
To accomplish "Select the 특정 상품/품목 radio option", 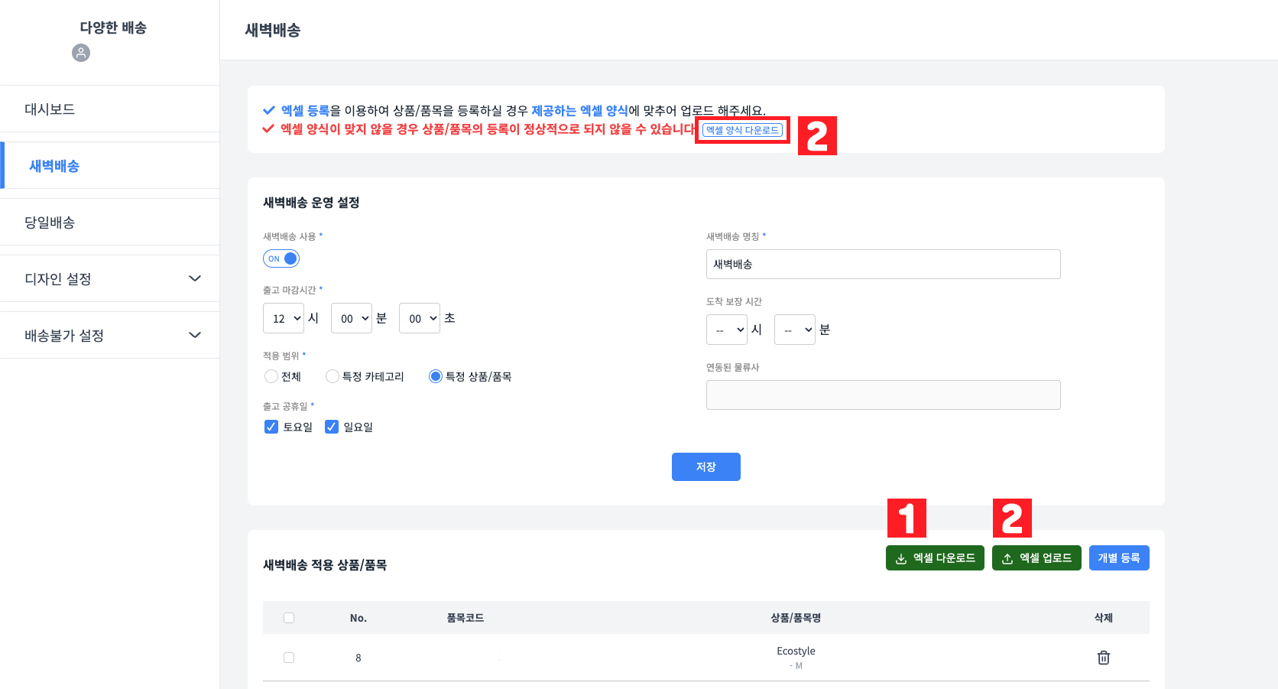I will (x=436, y=376).
